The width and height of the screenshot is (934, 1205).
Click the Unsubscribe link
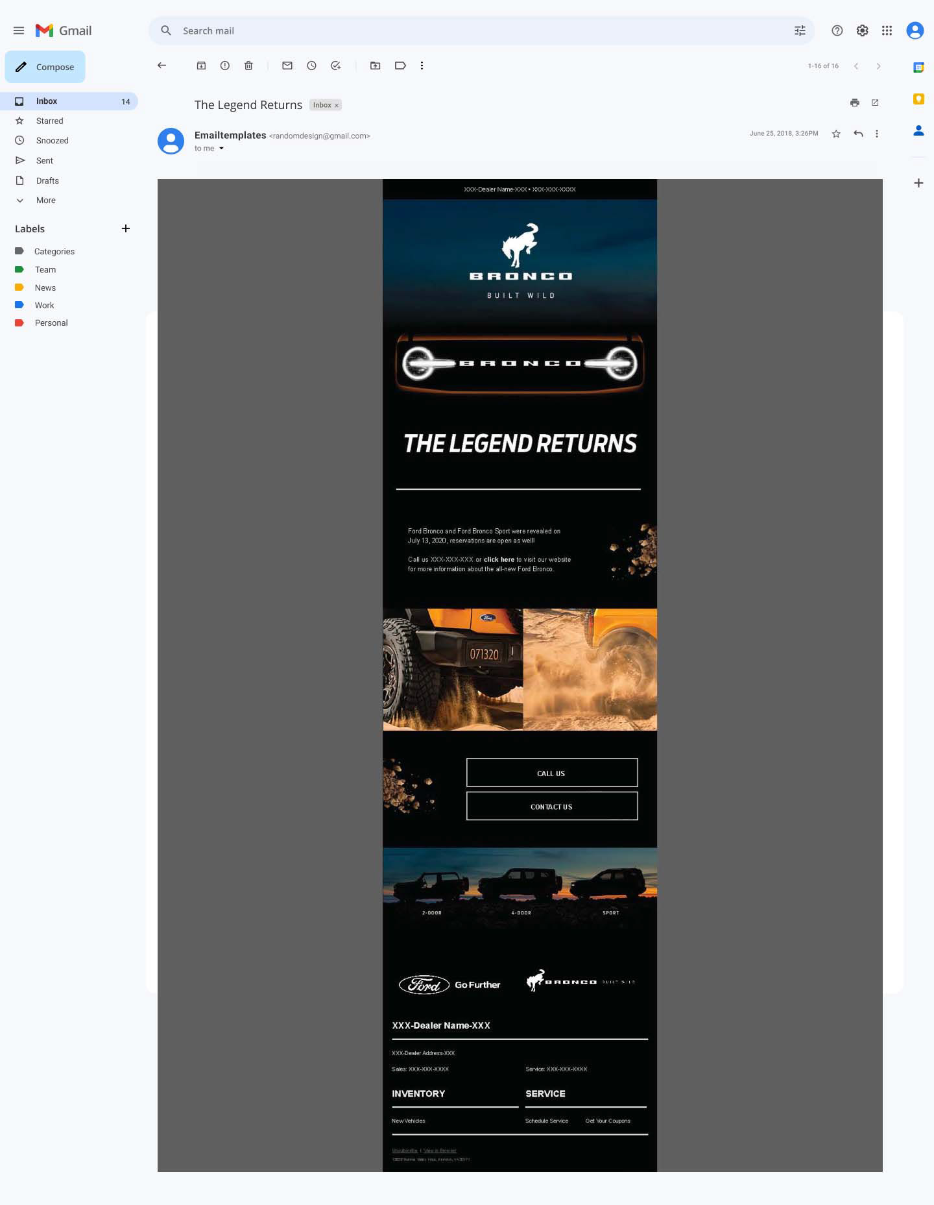[x=405, y=1150]
